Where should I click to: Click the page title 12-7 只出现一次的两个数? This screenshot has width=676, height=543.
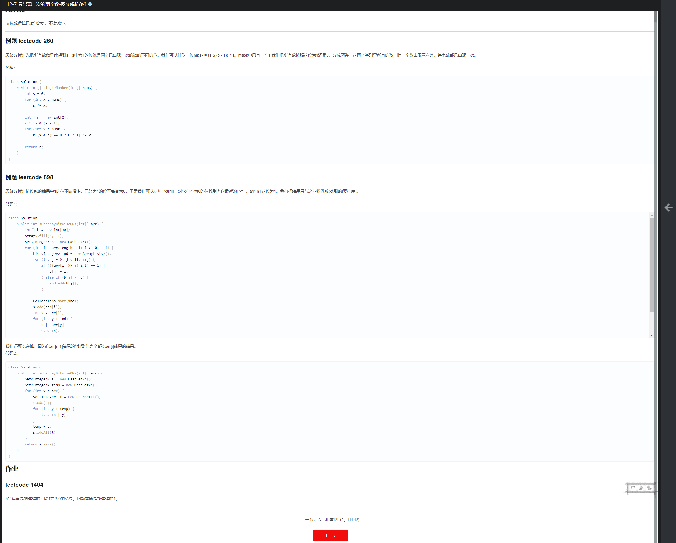coord(49,4)
